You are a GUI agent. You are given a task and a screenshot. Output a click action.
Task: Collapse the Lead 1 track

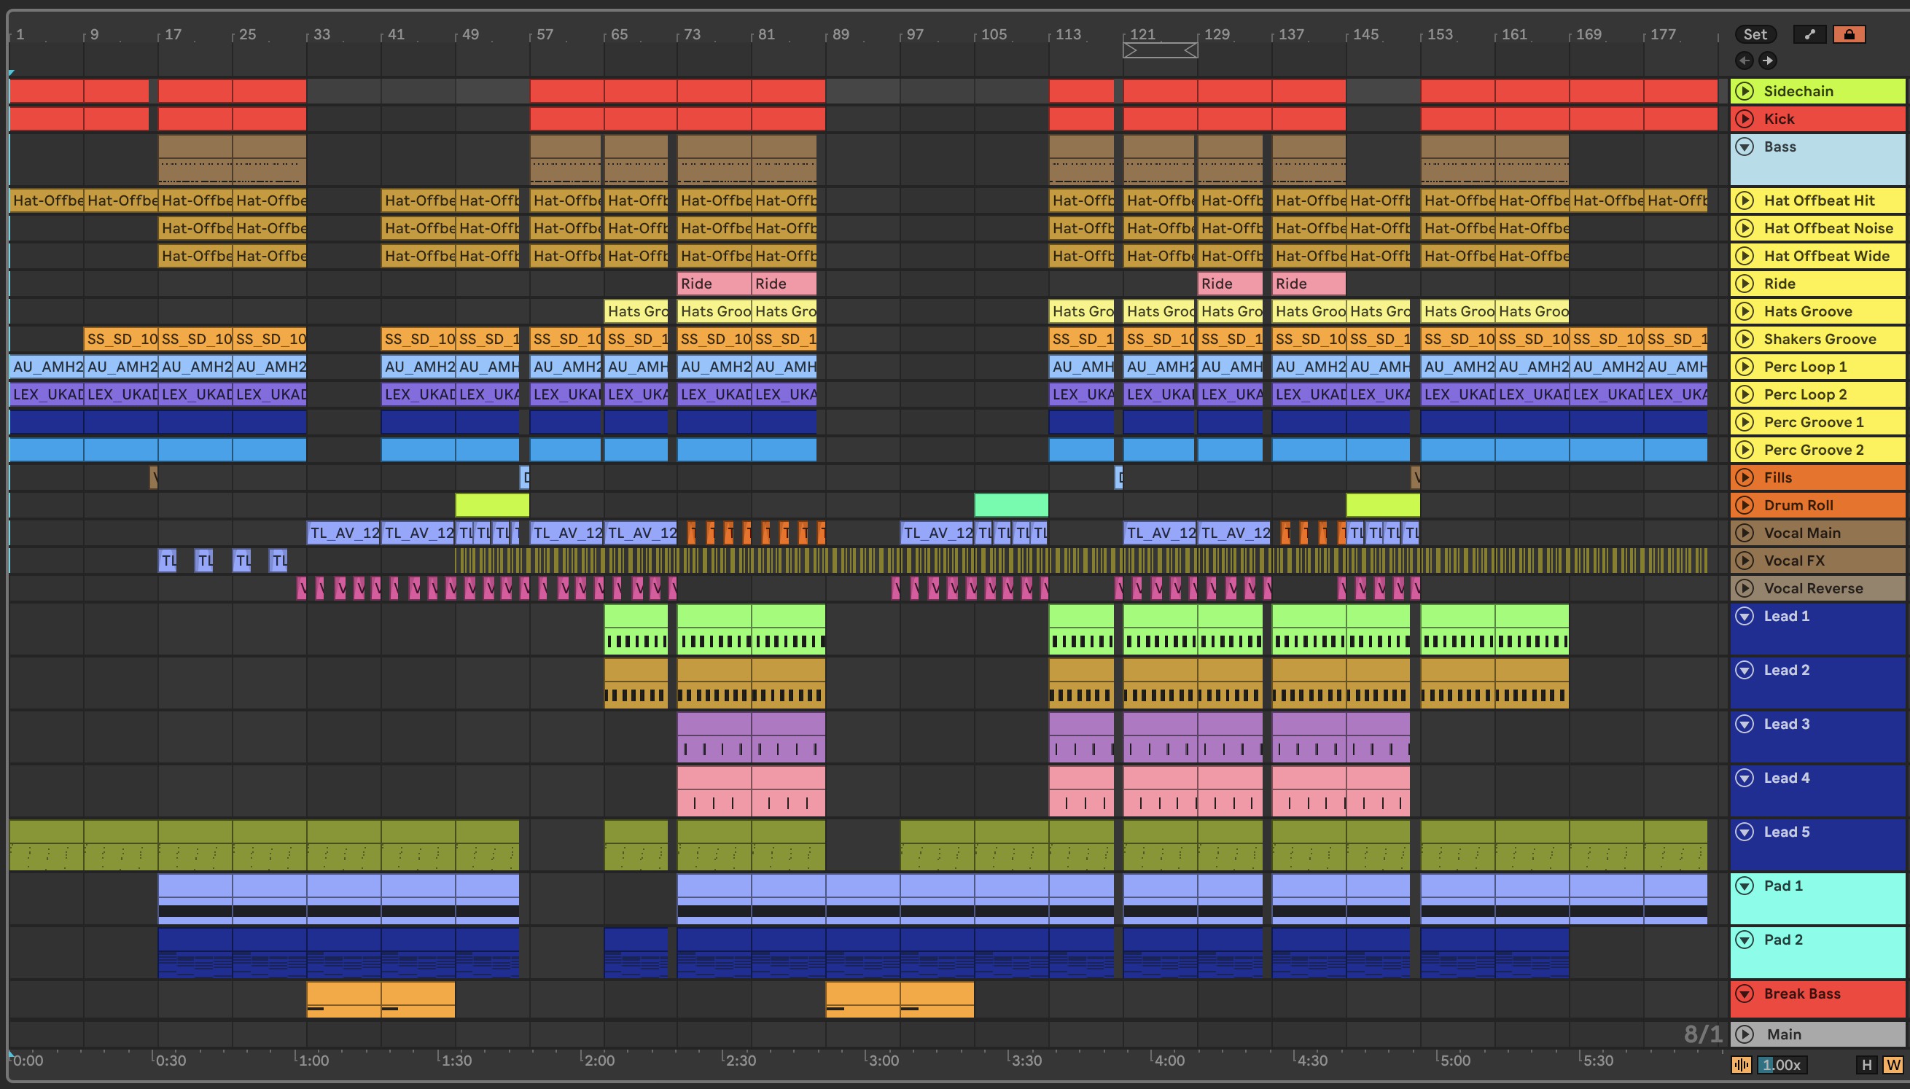pyautogui.click(x=1745, y=615)
